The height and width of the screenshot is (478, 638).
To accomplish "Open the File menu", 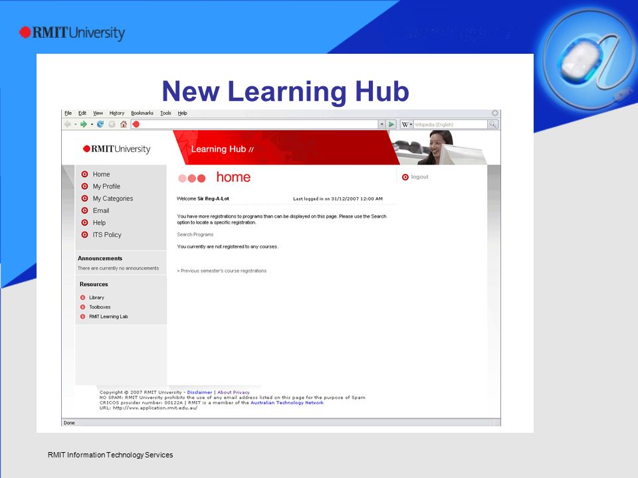I will pos(68,113).
